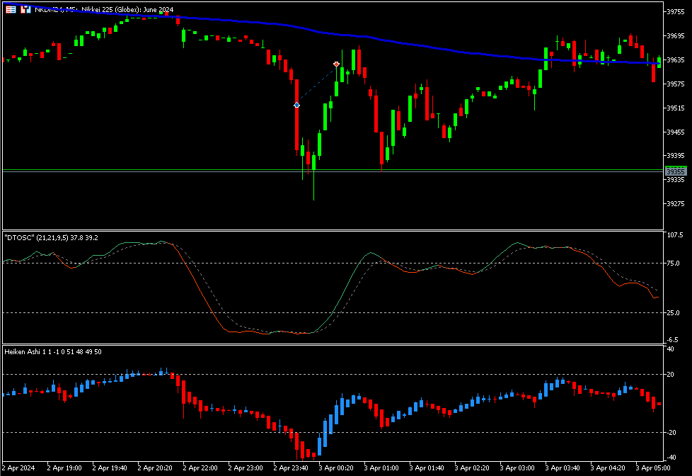The height and width of the screenshot is (476, 692).
Task: Select the blue buy entry arrow marker
Action: coord(296,105)
